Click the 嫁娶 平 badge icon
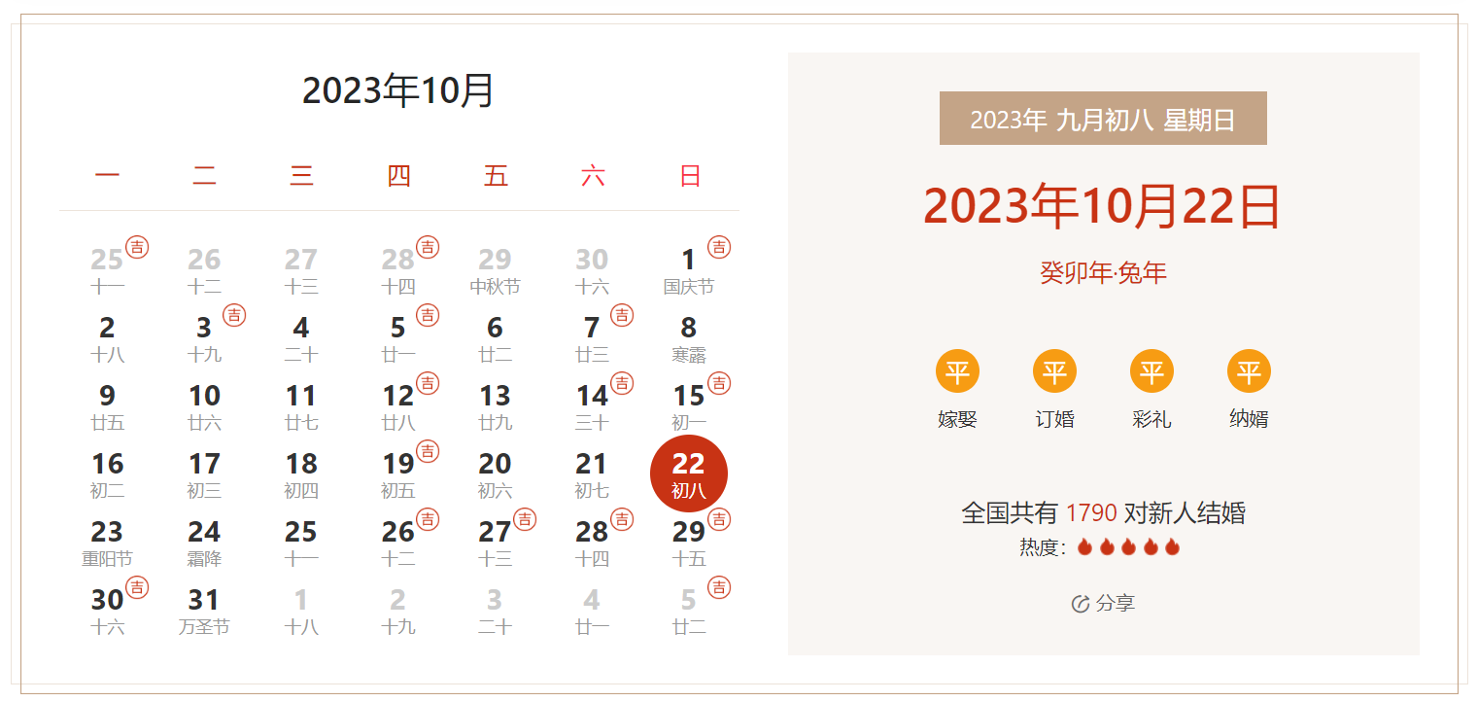 pos(957,371)
